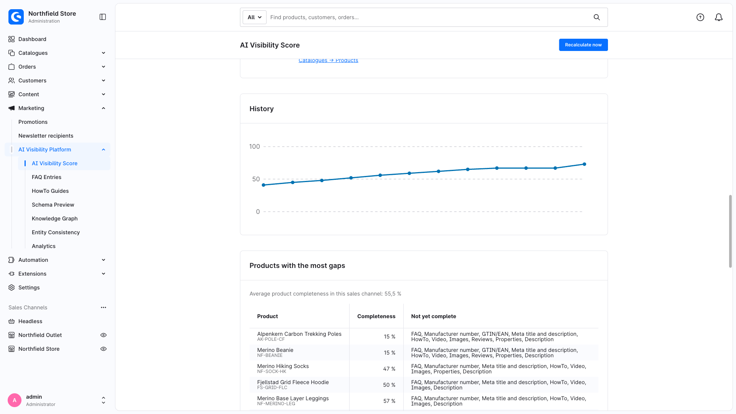Click the Catalogues icon
The image size is (736, 414).
tap(11, 53)
